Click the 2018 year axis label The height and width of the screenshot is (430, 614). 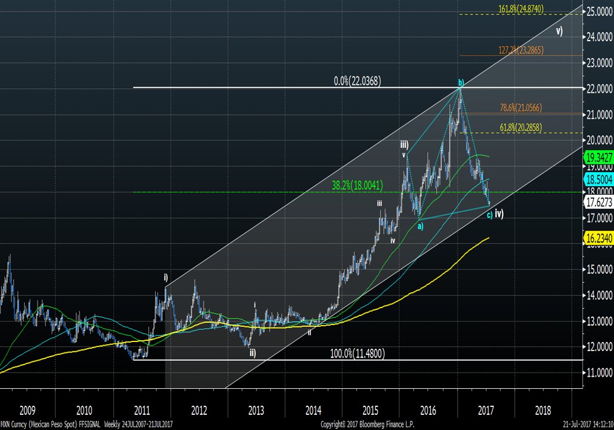coord(542,411)
